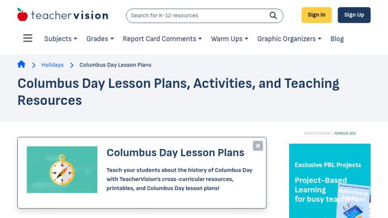Click the Sign In button
The height and width of the screenshot is (218, 388).
(x=316, y=15)
